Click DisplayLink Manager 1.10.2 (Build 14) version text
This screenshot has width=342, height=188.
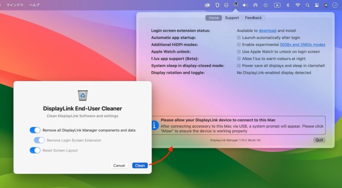(x=235, y=140)
